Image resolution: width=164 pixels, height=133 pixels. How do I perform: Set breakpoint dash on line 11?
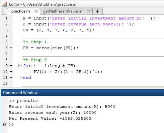tap(11, 78)
